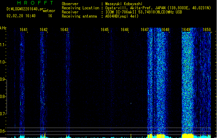Click the 'meteor' label
Viewport: 217px width, 138px height.
pyautogui.click(x=49, y=11)
